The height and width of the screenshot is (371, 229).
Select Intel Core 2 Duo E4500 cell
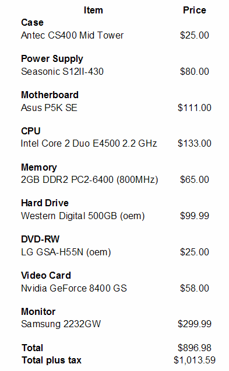89,143
